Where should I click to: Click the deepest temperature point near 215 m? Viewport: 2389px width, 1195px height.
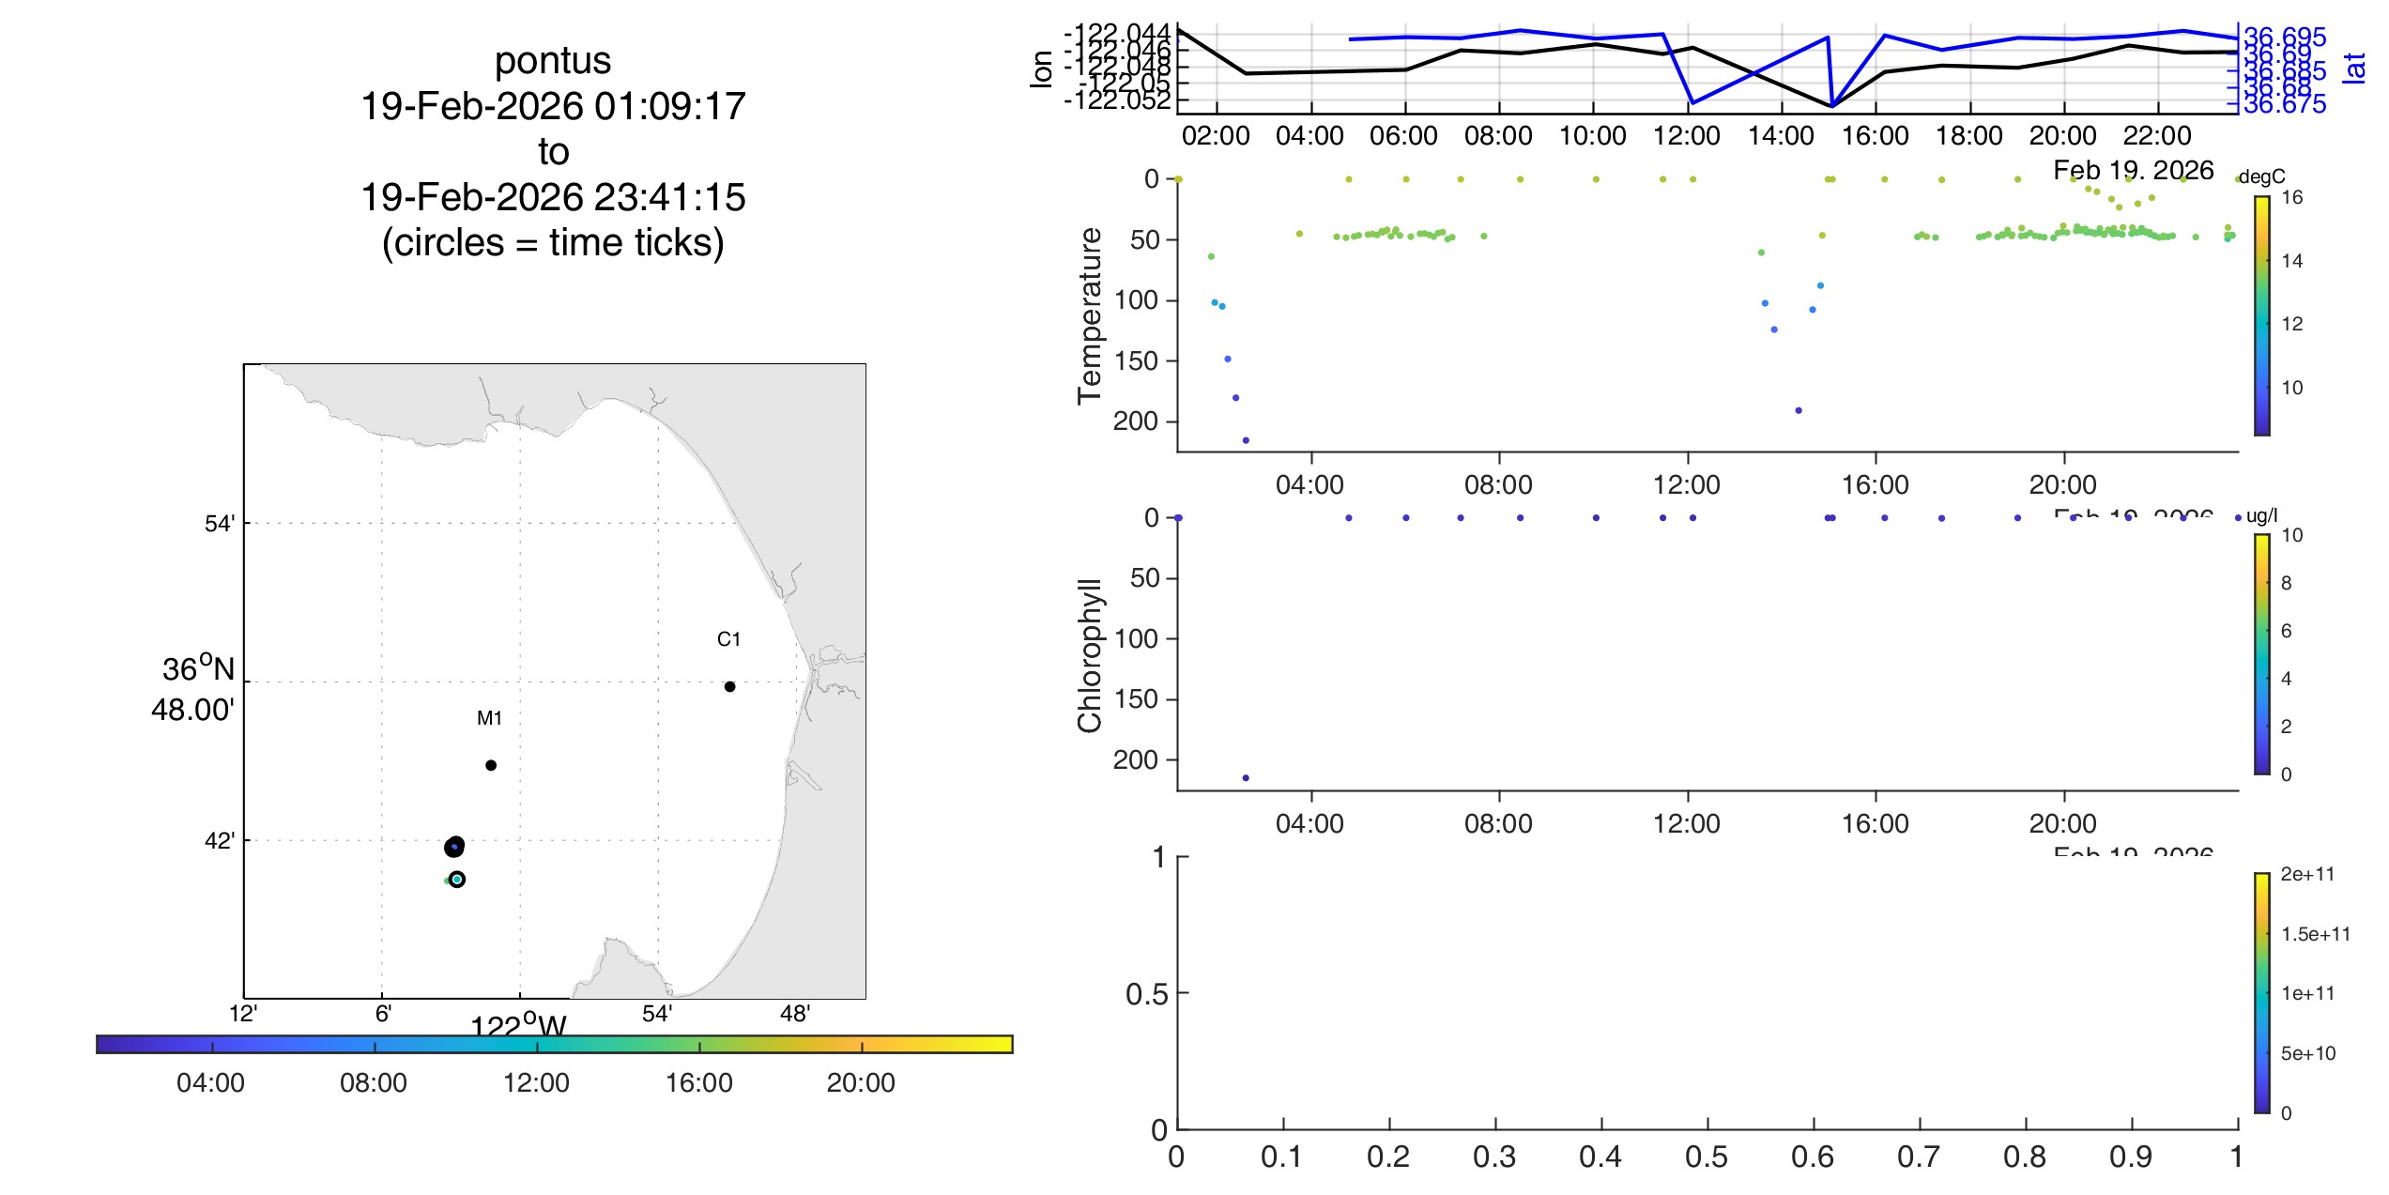coord(1246,440)
